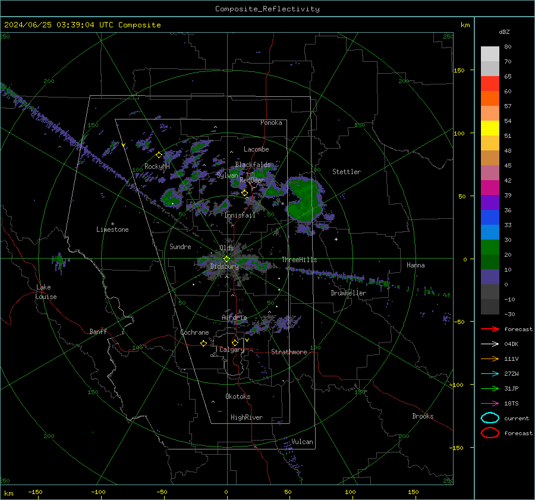Select the orange 111V arrow legend entry

click(x=490, y=359)
